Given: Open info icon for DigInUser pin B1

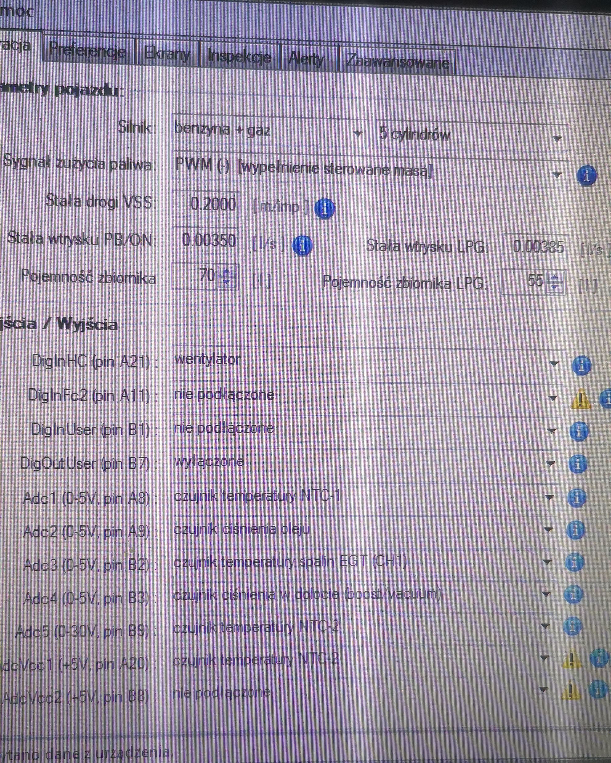Looking at the screenshot, I should (579, 431).
